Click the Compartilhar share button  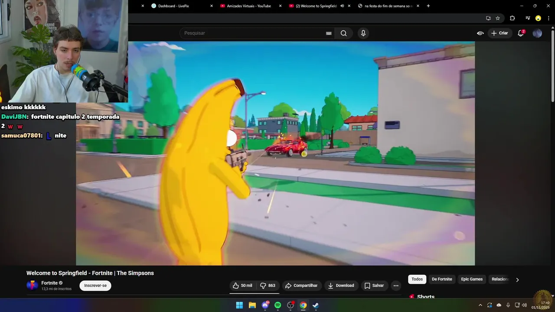[301, 286]
